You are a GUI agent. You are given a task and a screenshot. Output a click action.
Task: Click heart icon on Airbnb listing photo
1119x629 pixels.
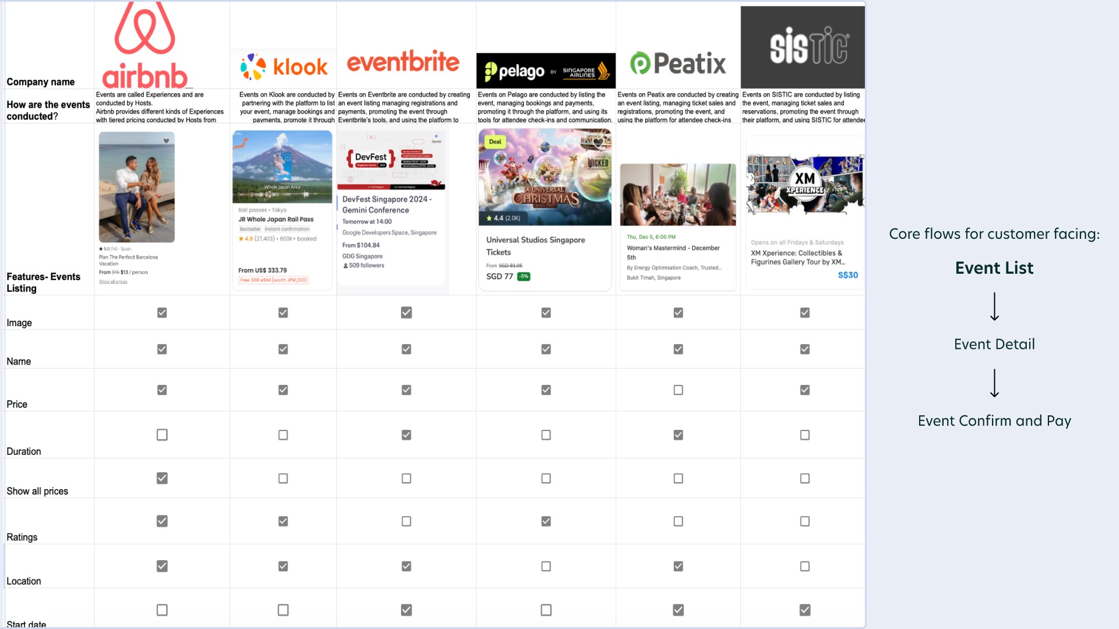point(166,141)
